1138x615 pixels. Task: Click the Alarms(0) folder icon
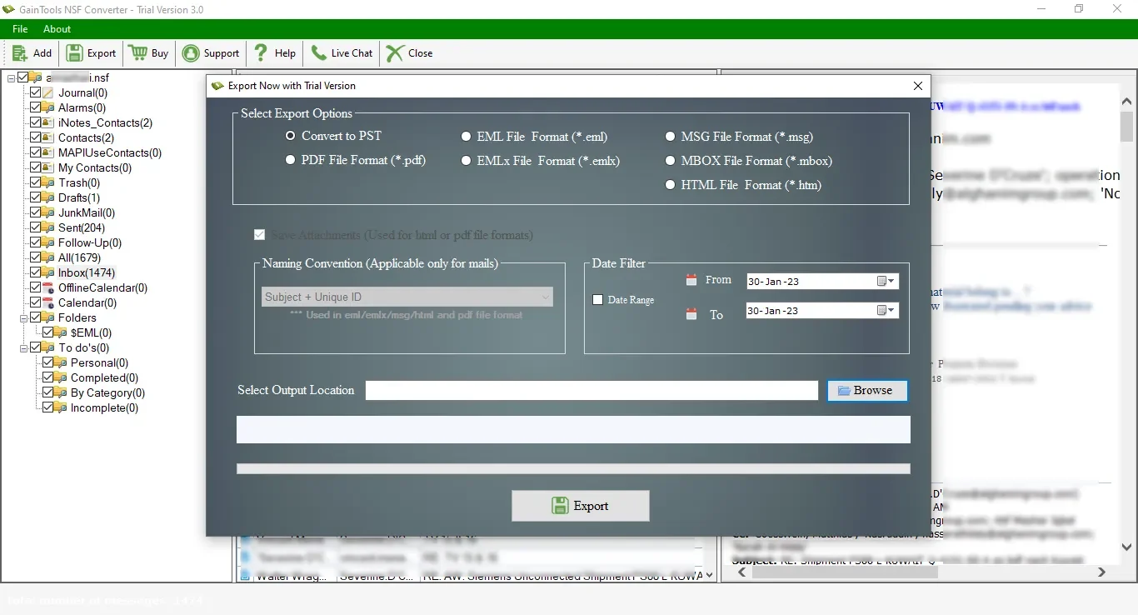tap(48, 108)
